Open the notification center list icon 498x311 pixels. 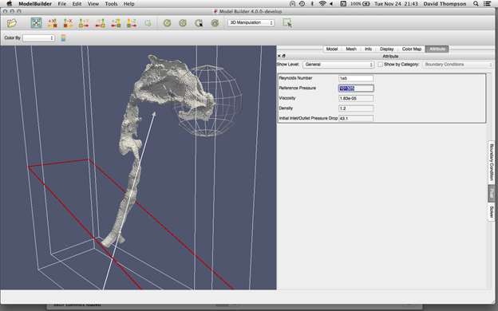[x=487, y=4]
